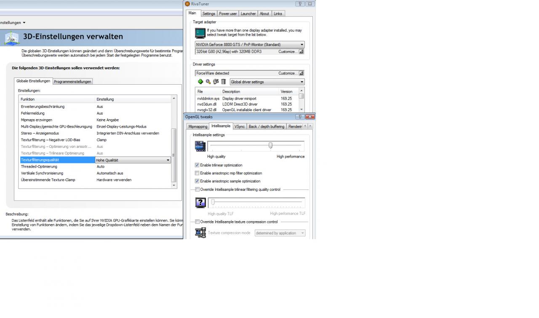539x318 pixels.
Task: Click the trilinear filtering TLF slider handle
Action: [213, 202]
